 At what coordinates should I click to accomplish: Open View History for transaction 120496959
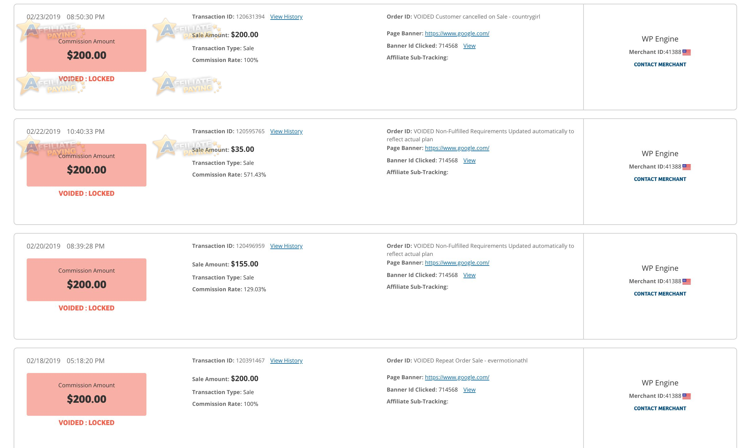pos(286,246)
